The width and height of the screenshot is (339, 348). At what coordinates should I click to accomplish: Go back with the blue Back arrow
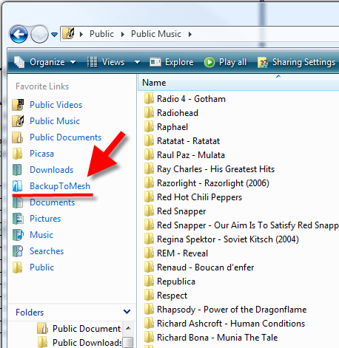19,34
